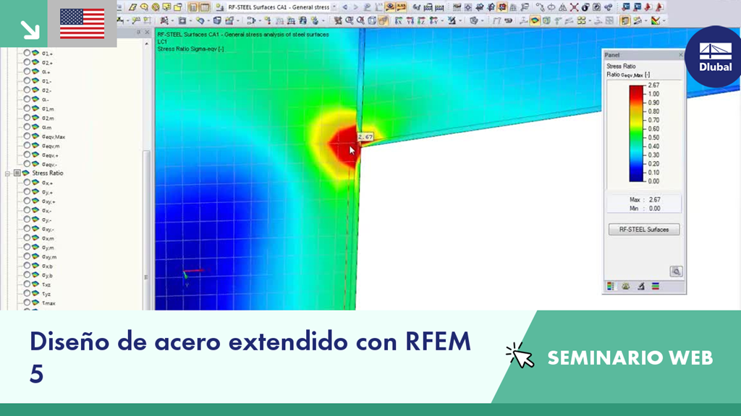Click the Max 2.67 value in Panel
Viewport: 741px width, 416px height.
[654, 199]
